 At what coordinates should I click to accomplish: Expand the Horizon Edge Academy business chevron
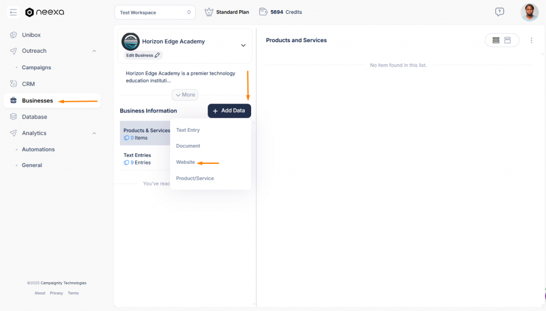tap(243, 45)
